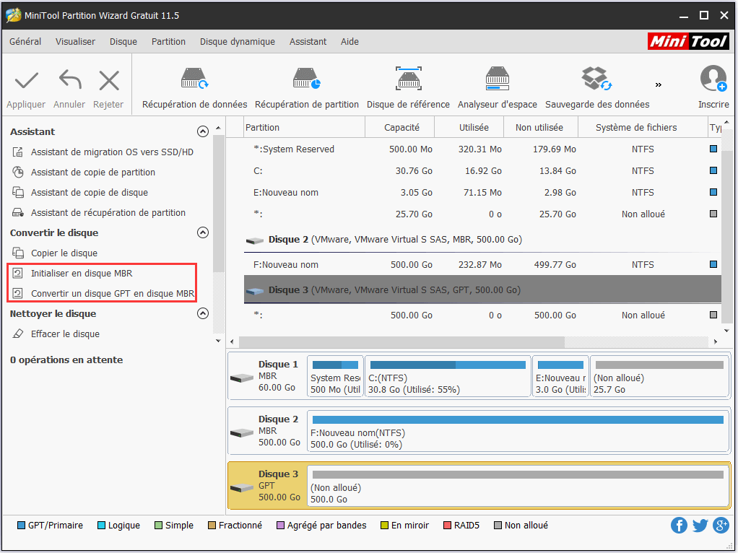Open the Facebook share icon
This screenshot has width=738, height=553.
pyautogui.click(x=679, y=526)
